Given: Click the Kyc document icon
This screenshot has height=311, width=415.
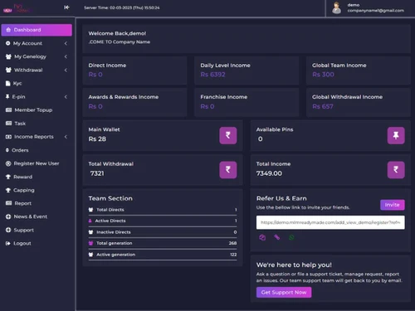Looking at the screenshot, I should [7, 84].
